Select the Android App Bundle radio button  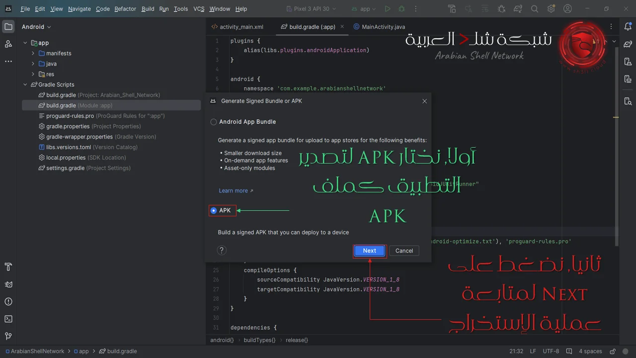pyautogui.click(x=214, y=122)
